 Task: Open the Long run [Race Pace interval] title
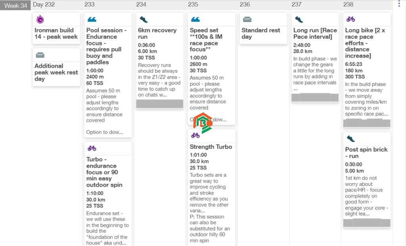315,34
